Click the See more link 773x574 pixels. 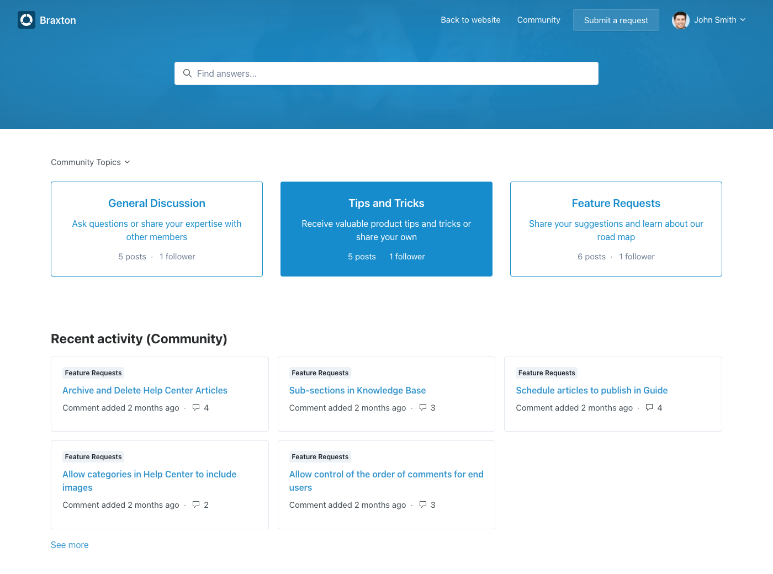[70, 545]
